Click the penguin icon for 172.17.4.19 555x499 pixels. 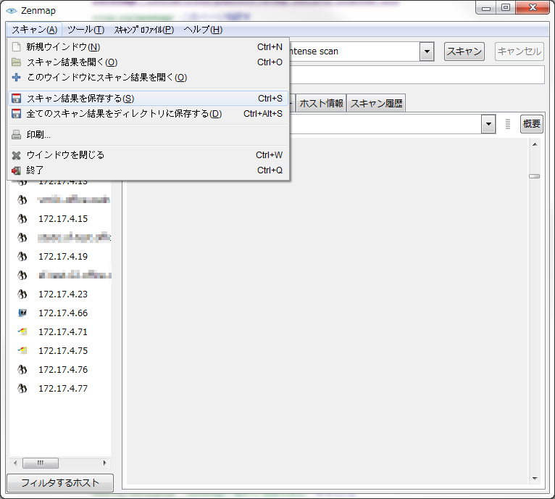pyautogui.click(x=22, y=256)
